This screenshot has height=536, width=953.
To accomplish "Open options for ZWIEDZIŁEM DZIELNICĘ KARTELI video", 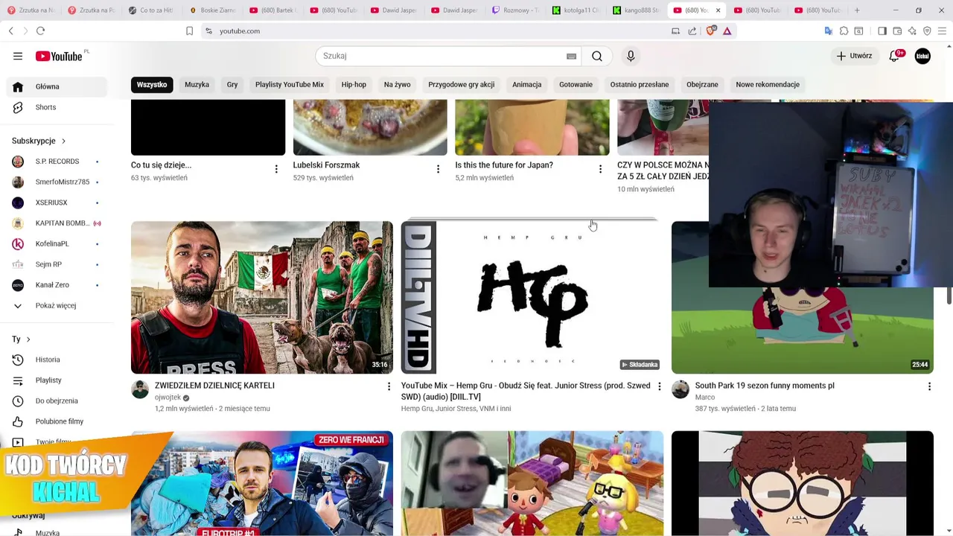I will coord(389,386).
